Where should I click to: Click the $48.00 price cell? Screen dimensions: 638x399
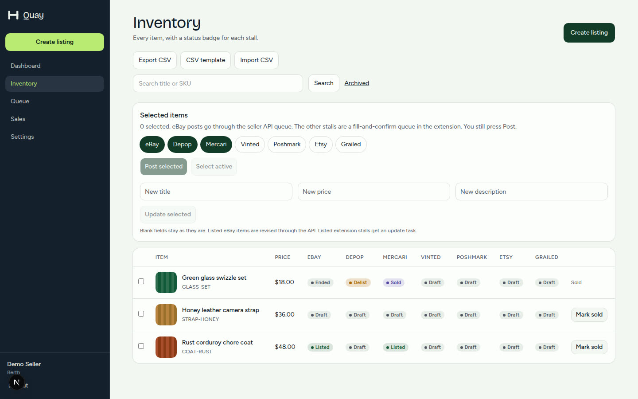coord(285,347)
